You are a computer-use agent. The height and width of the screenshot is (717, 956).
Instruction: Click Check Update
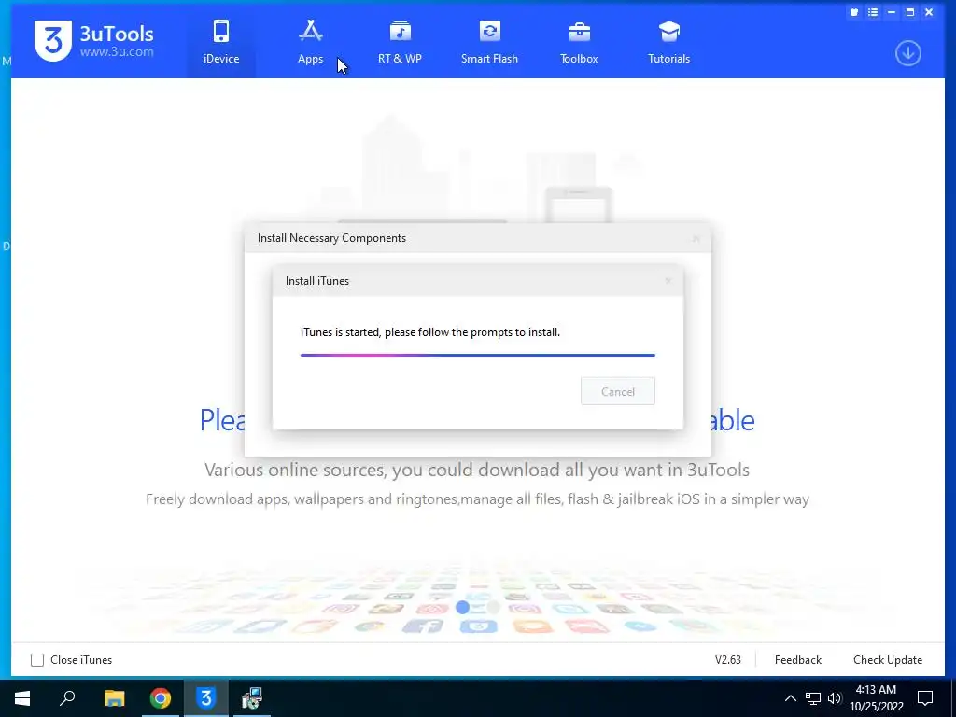click(x=888, y=660)
